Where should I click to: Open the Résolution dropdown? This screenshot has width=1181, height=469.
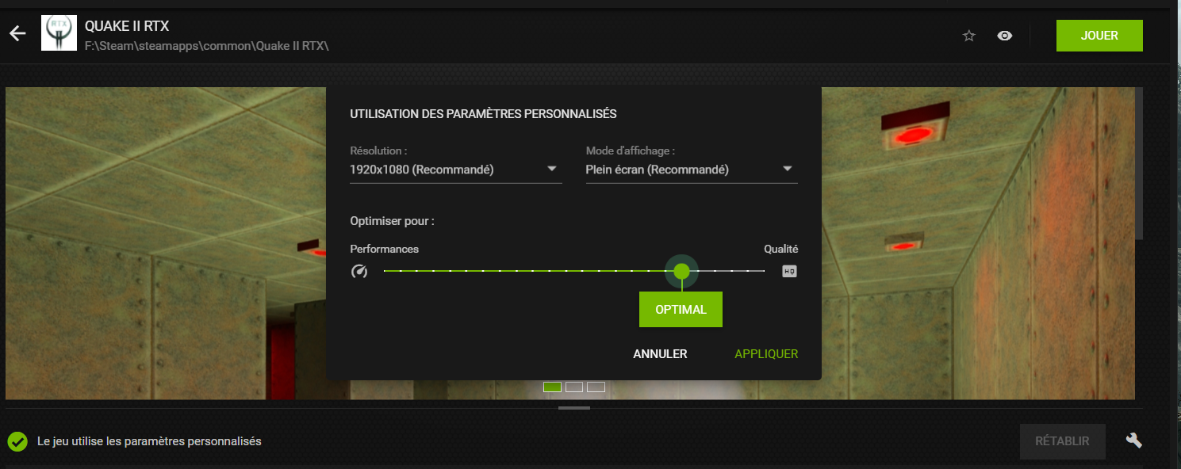tap(455, 170)
